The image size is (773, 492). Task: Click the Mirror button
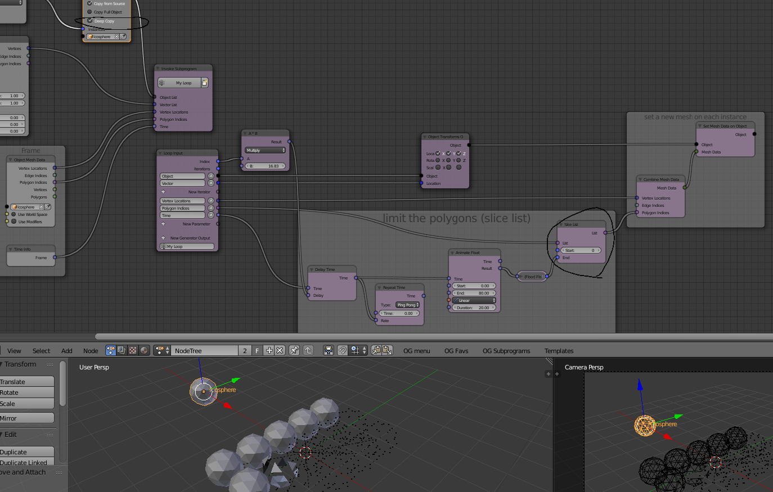pyautogui.click(x=27, y=418)
